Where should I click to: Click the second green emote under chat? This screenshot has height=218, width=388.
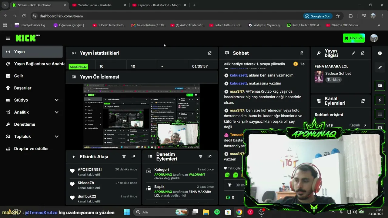pos(236,175)
